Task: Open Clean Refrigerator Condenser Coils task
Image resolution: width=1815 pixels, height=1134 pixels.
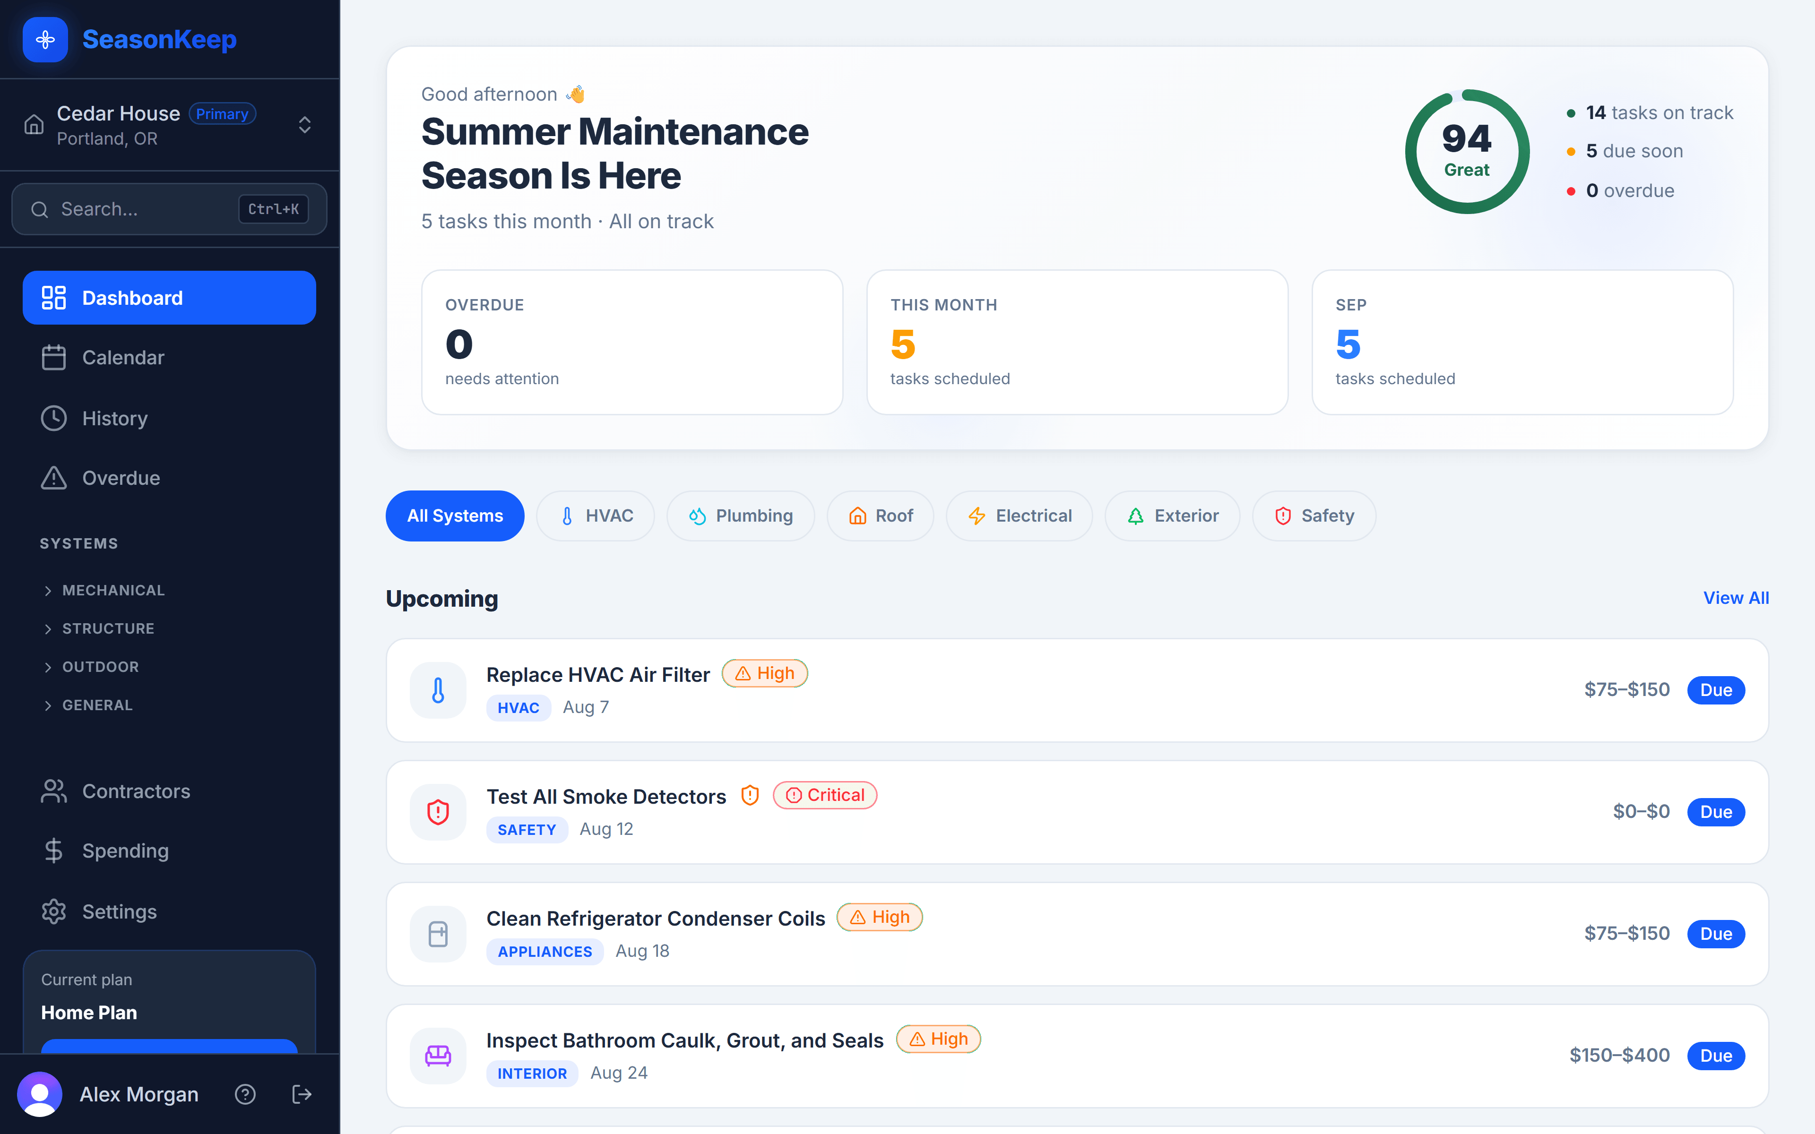Action: [x=1077, y=934]
